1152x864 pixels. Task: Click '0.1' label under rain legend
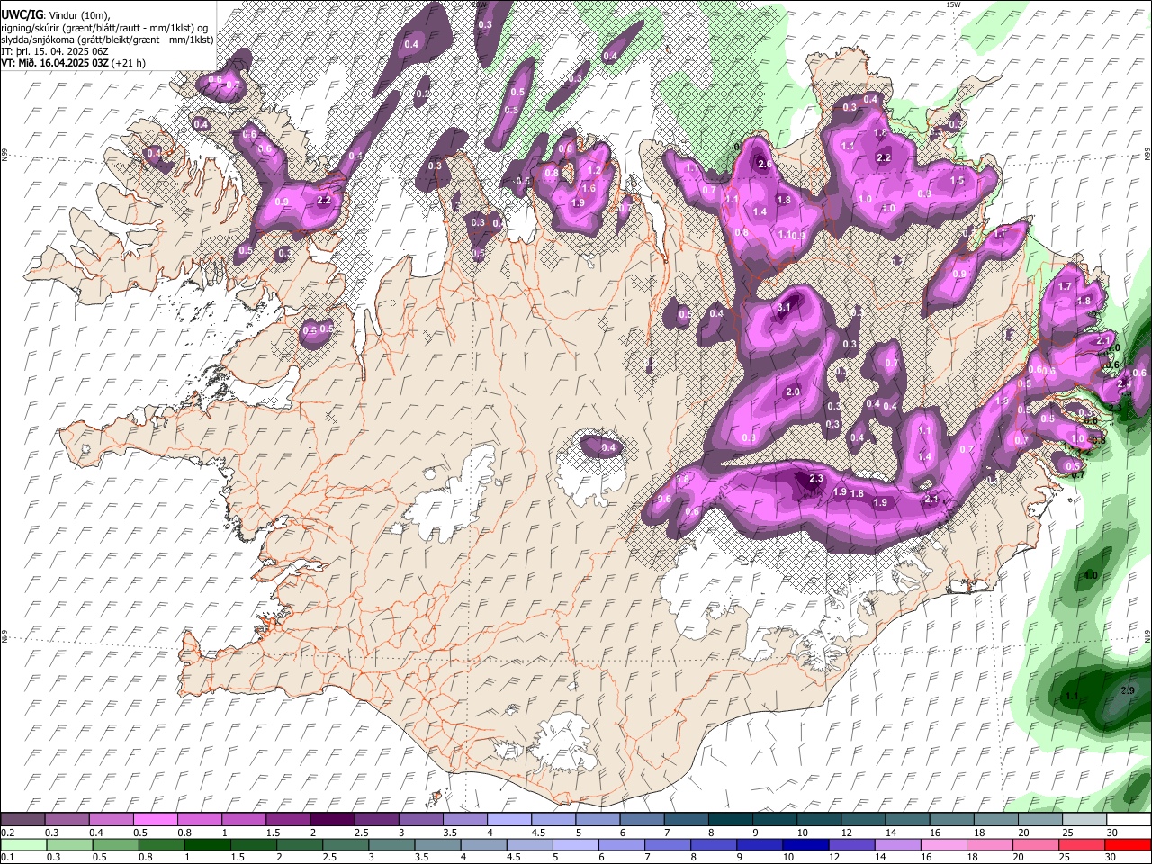tap(7, 858)
